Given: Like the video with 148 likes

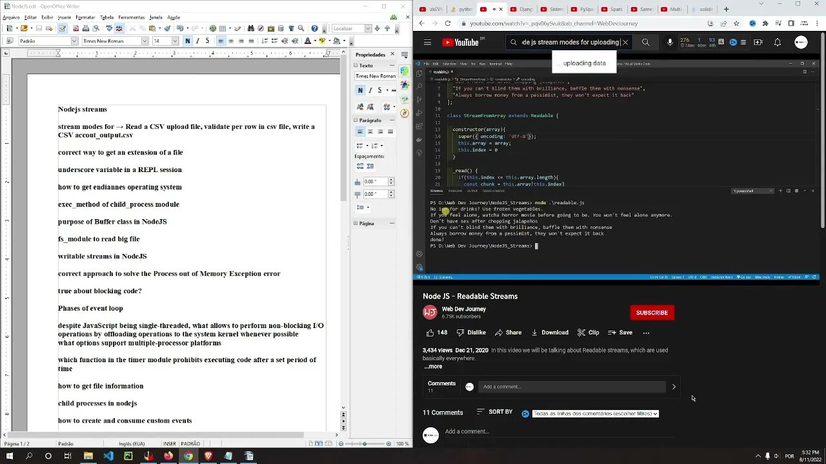Looking at the screenshot, I should 436,333.
